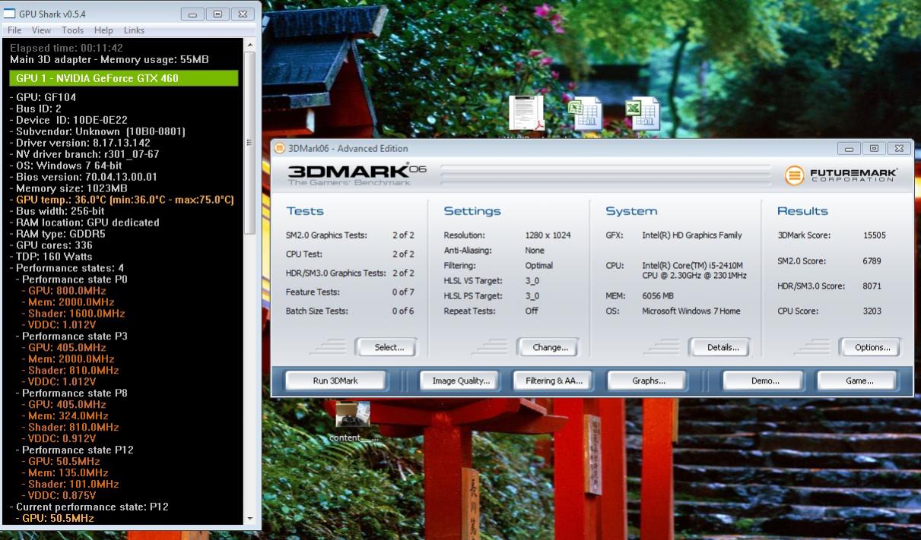Image resolution: width=921 pixels, height=540 pixels.
Task: Click the 'Bios version: 70.04.13.00.01' line
Action: [83, 177]
